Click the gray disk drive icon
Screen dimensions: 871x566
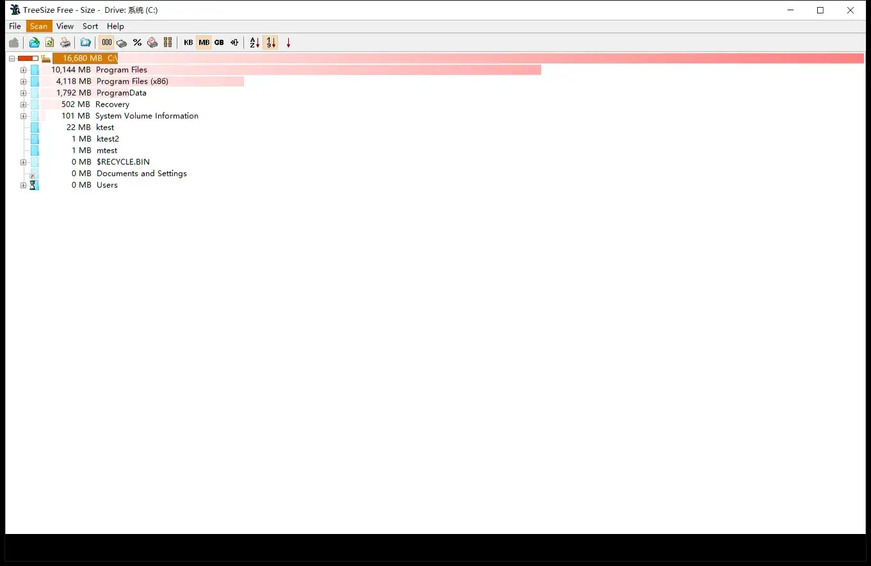coord(122,43)
